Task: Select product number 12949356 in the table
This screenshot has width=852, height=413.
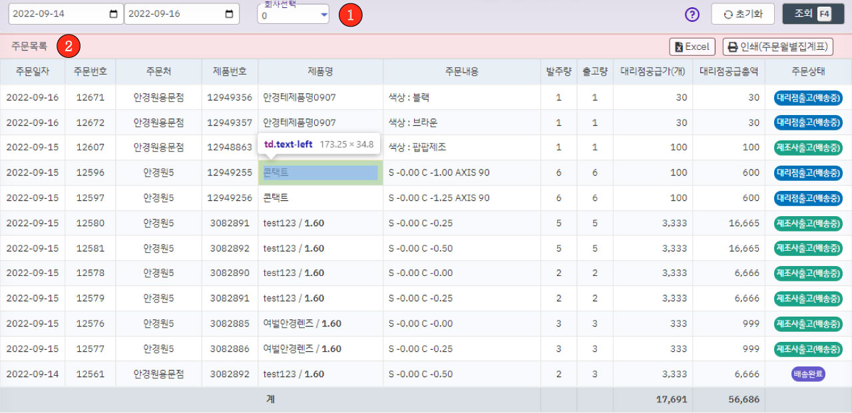Action: tap(230, 97)
